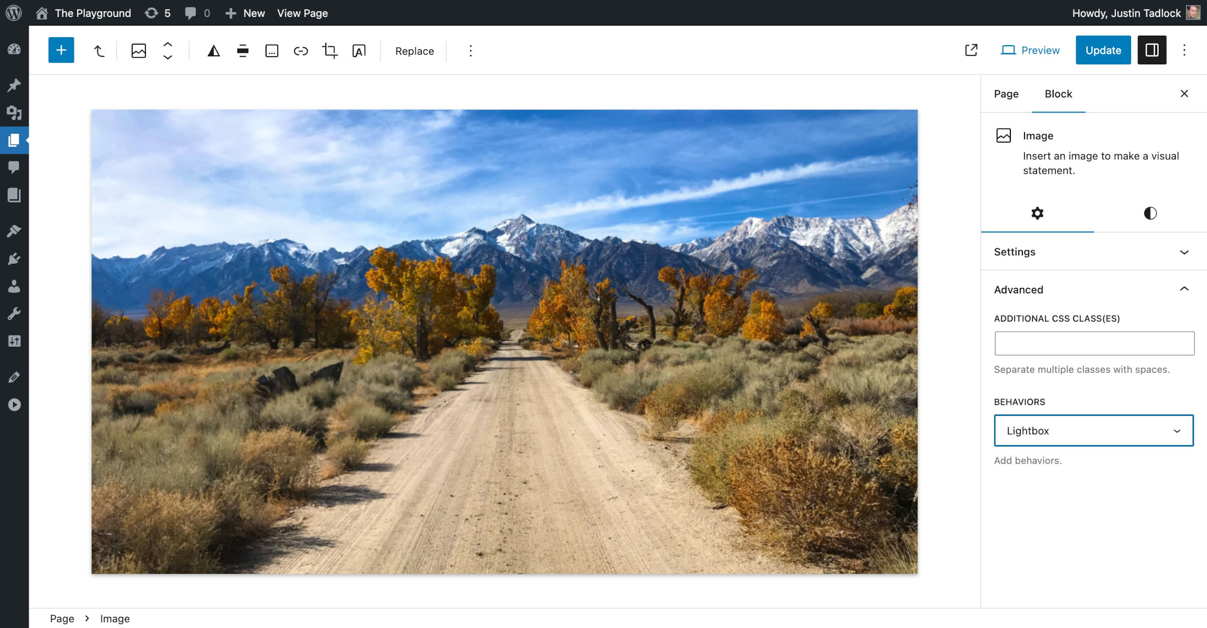Image resolution: width=1207 pixels, height=628 pixels.
Task: Open the book icon in admin sidebar
Action: [x=14, y=195]
